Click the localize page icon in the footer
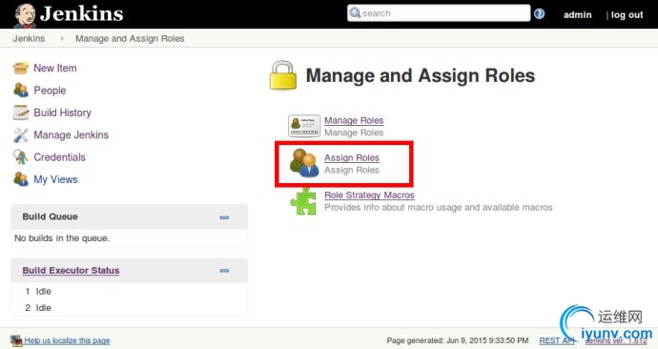 16,340
